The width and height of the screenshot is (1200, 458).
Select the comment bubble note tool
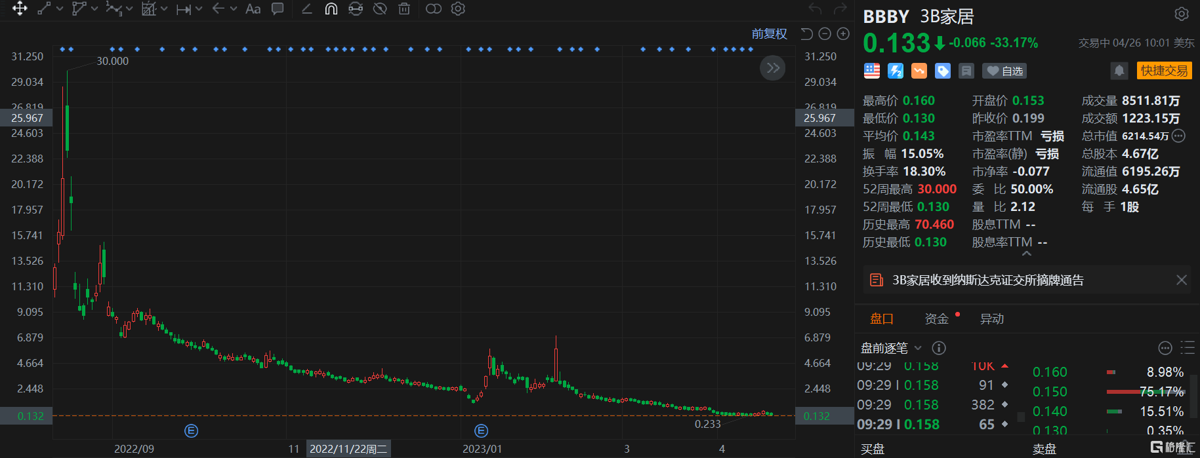278,9
